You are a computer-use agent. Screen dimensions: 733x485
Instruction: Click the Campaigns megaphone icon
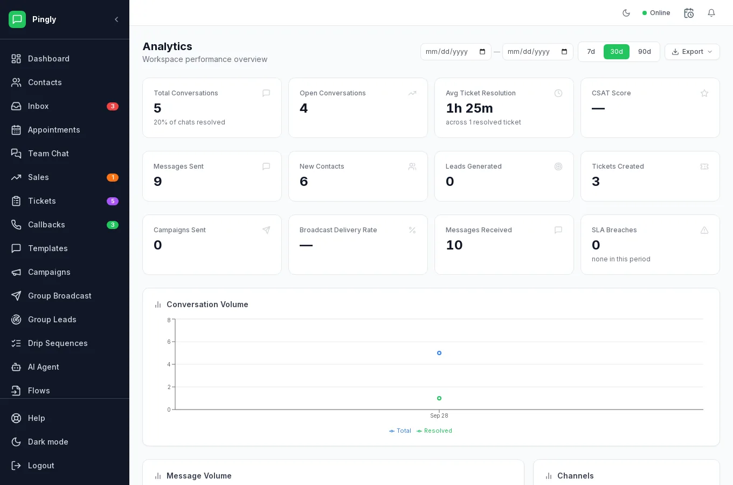click(x=17, y=272)
